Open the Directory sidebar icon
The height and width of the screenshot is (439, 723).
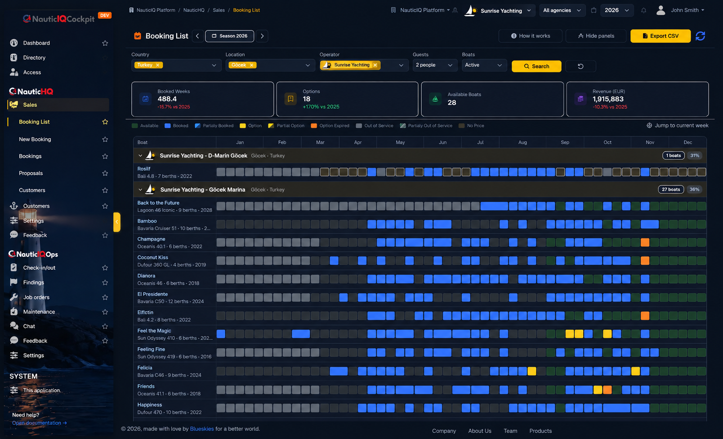click(14, 57)
